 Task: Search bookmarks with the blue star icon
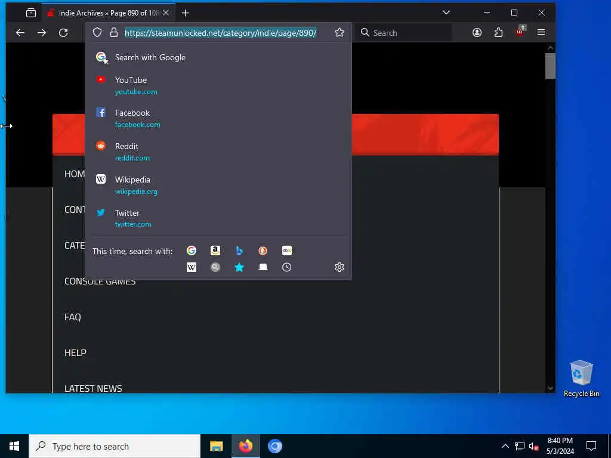click(x=239, y=267)
